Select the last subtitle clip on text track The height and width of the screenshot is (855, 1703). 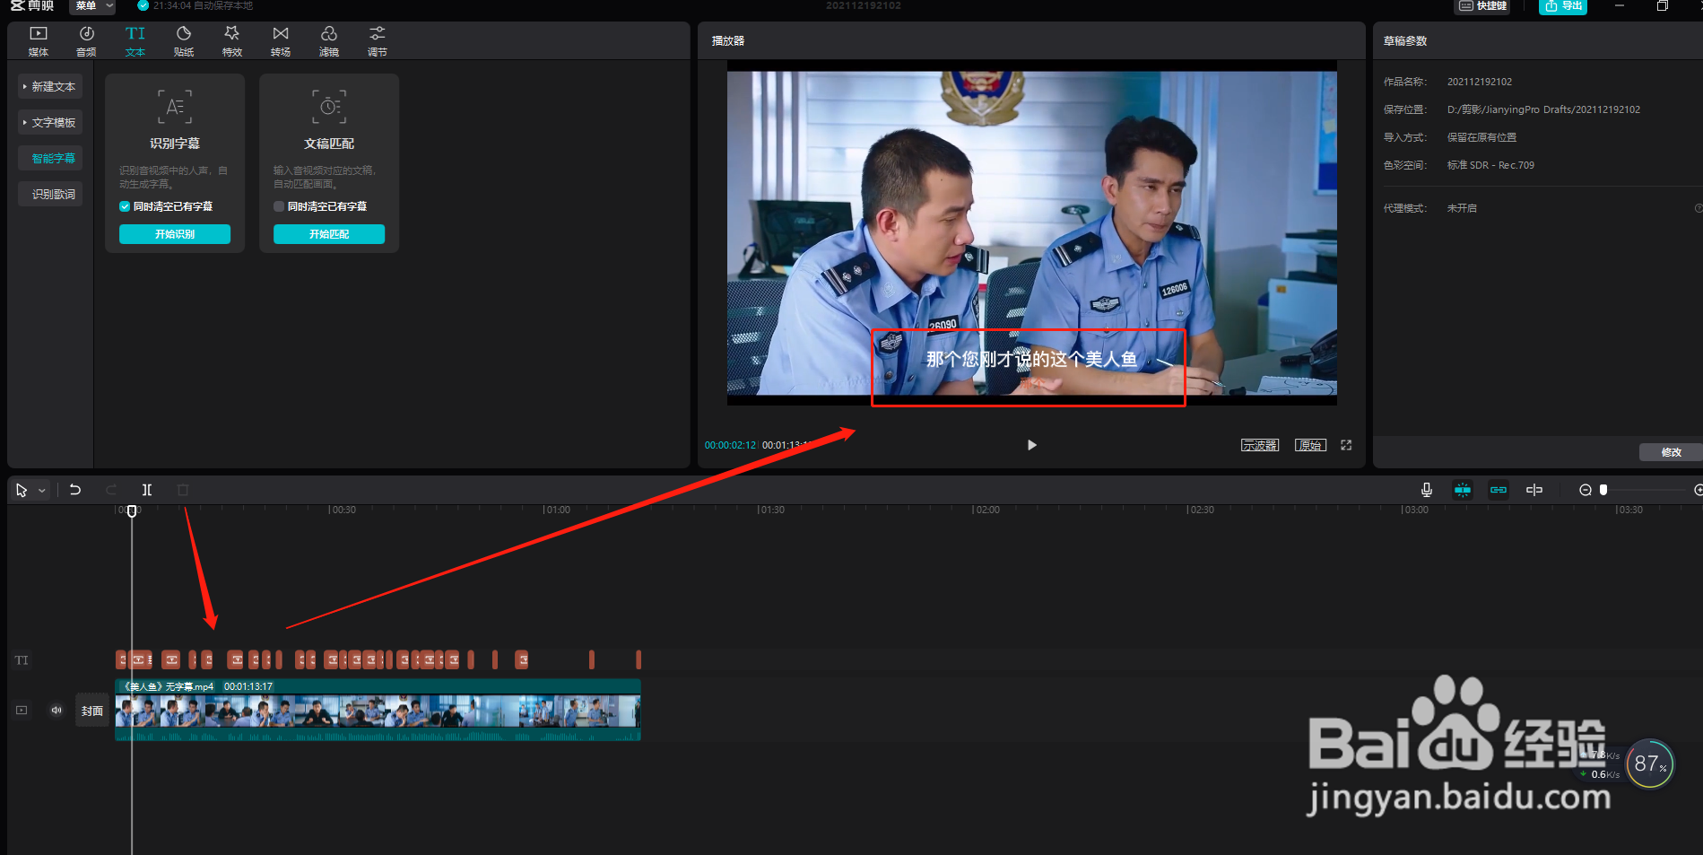point(639,660)
